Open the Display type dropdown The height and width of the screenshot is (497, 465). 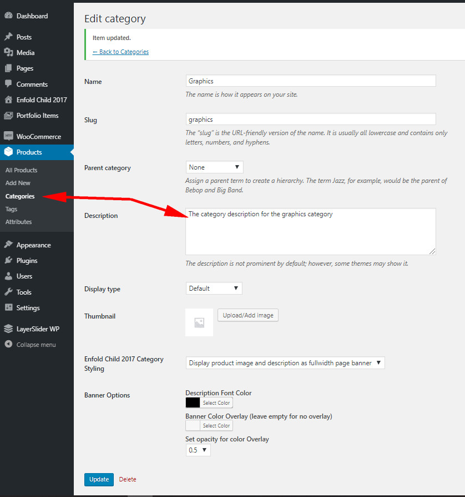point(214,288)
